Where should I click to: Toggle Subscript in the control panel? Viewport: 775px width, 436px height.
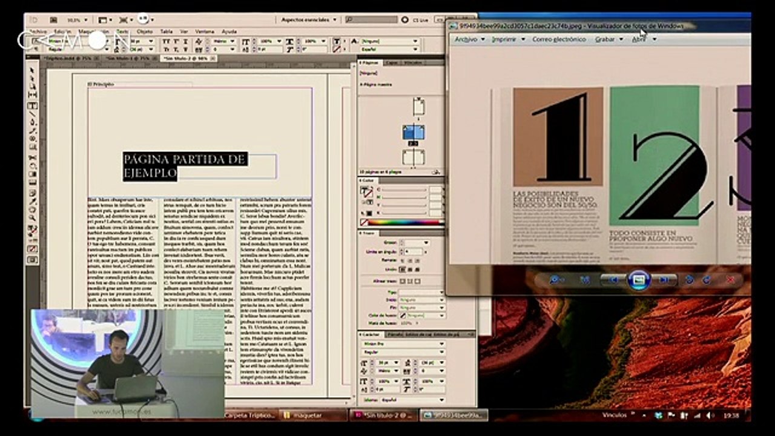pos(176,49)
